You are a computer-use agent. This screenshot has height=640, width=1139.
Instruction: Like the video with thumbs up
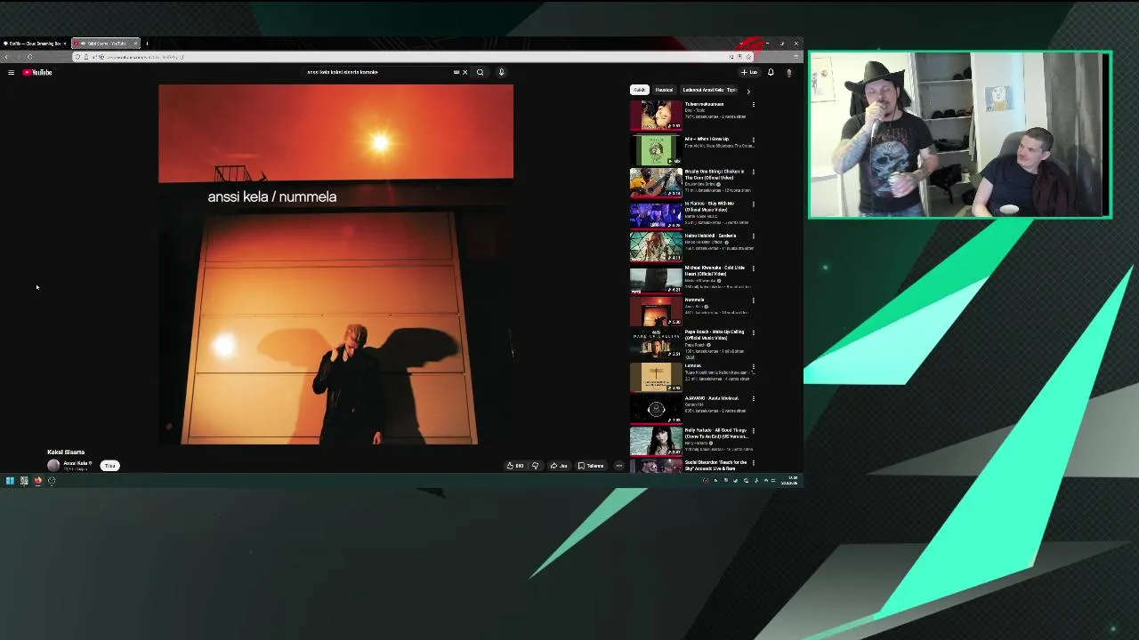pos(514,466)
